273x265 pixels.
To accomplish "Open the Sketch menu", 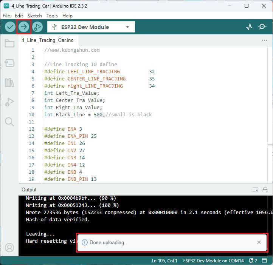I will (35, 16).
